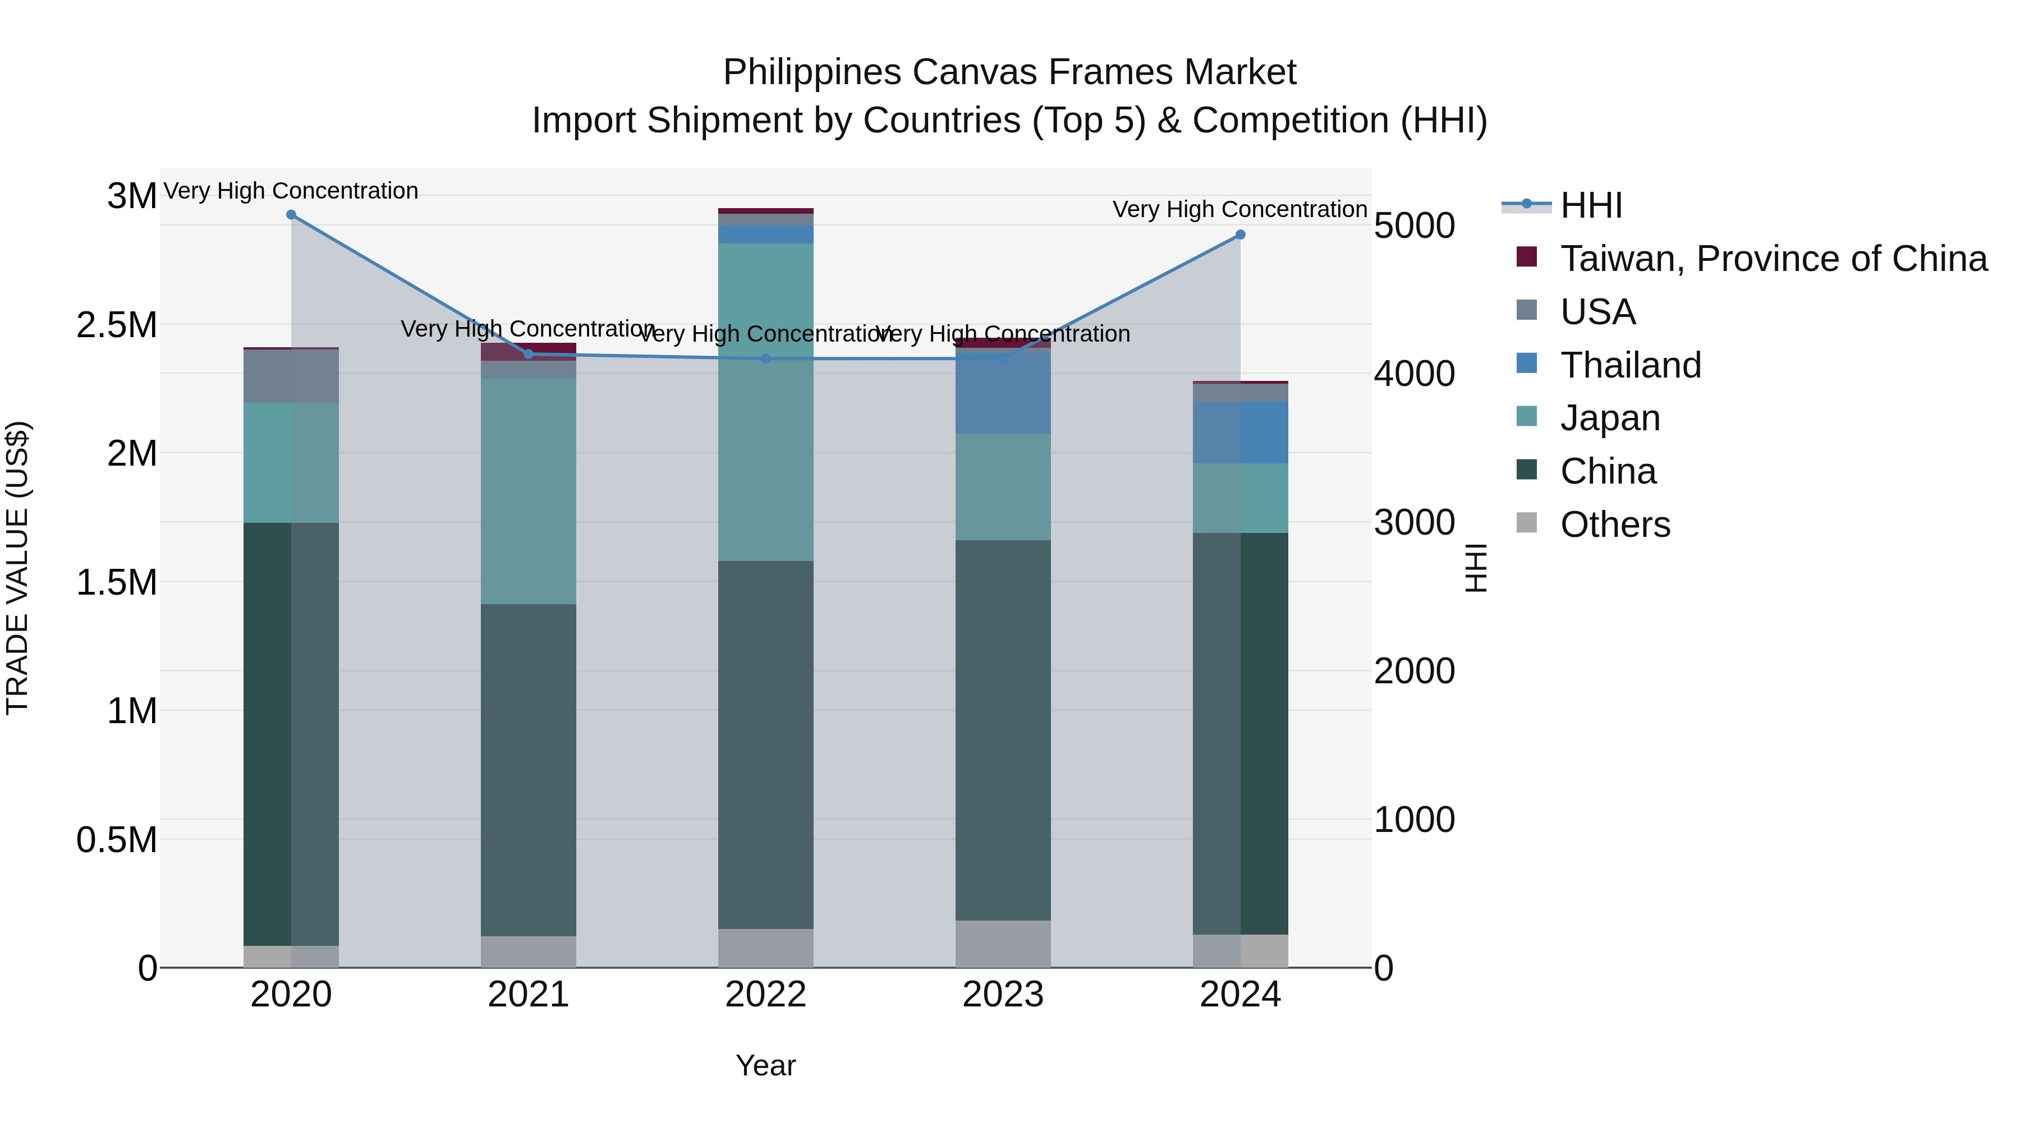The height and width of the screenshot is (1136, 2020).
Task: Click the 2022 x-axis label
Action: 766,995
